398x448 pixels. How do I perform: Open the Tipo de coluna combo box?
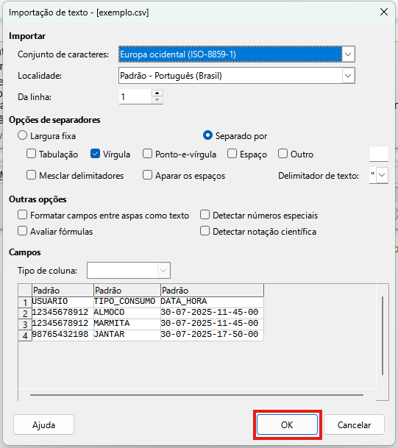(129, 270)
